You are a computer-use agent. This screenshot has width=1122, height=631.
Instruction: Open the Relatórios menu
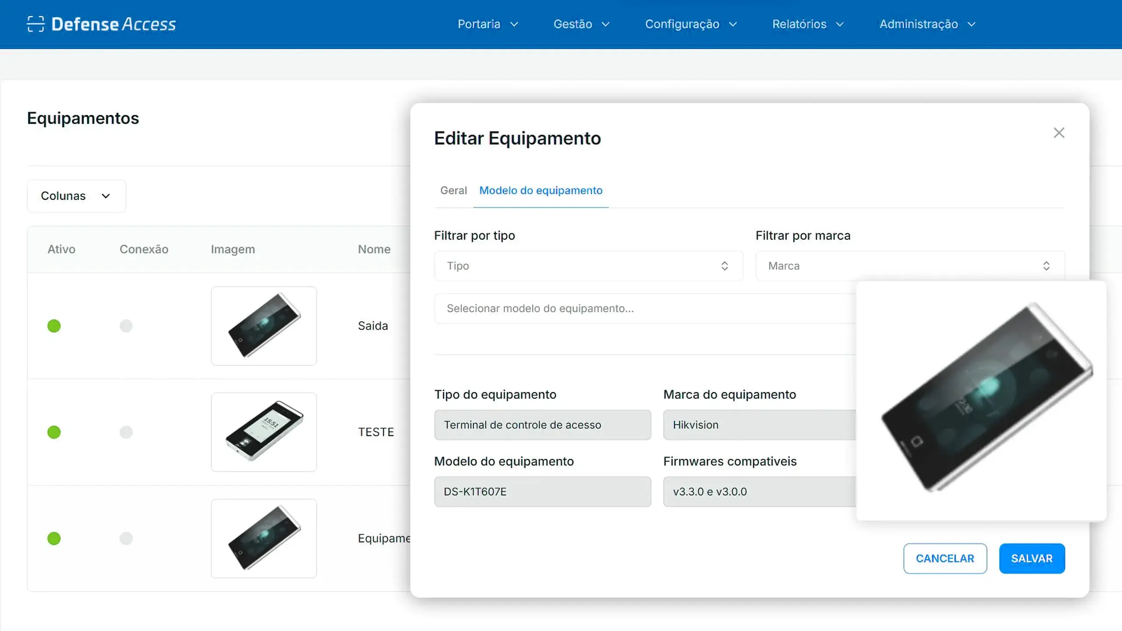[x=808, y=24]
